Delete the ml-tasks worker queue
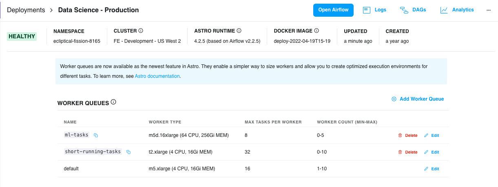The image size is (498, 187). pyautogui.click(x=407, y=136)
